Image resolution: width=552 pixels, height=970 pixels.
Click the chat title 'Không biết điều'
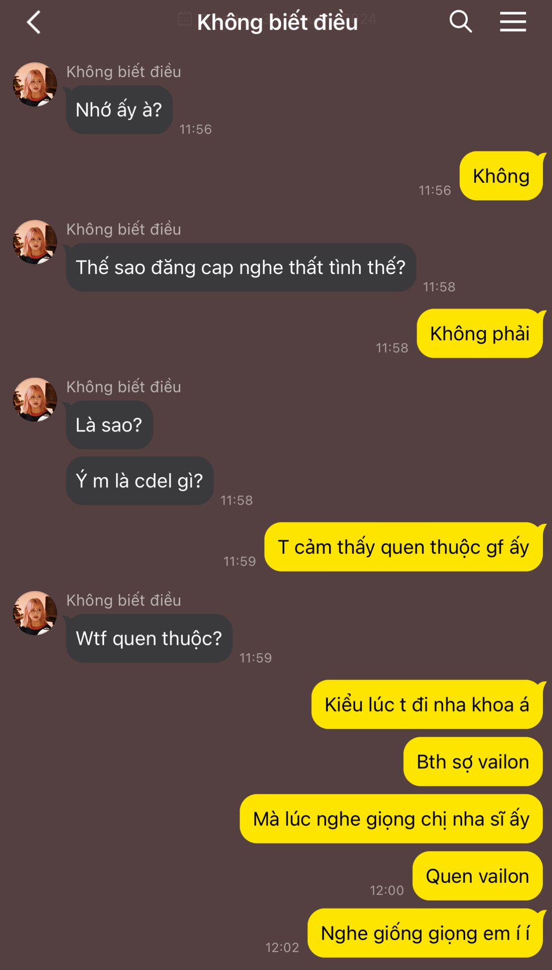pyautogui.click(x=277, y=22)
